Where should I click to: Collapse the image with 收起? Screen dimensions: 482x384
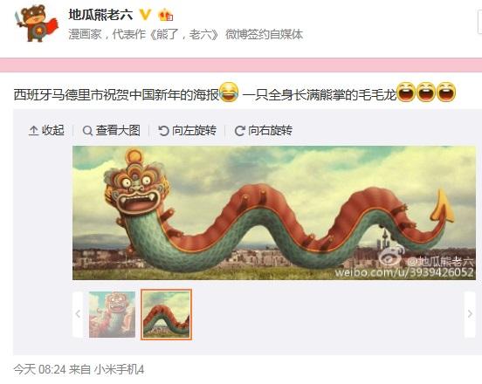(46, 131)
